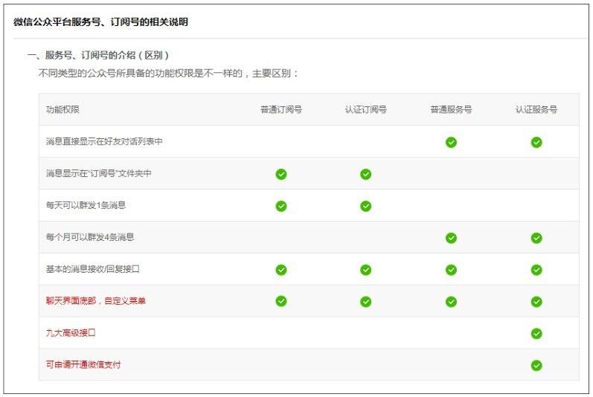Open the red 九大高级接口 link

coord(71,333)
